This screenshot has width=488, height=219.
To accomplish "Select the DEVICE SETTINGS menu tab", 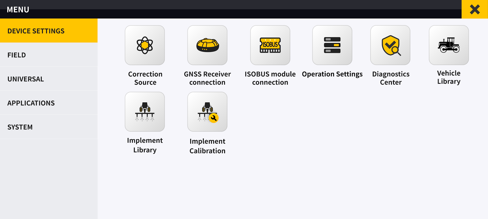I will (x=49, y=31).
